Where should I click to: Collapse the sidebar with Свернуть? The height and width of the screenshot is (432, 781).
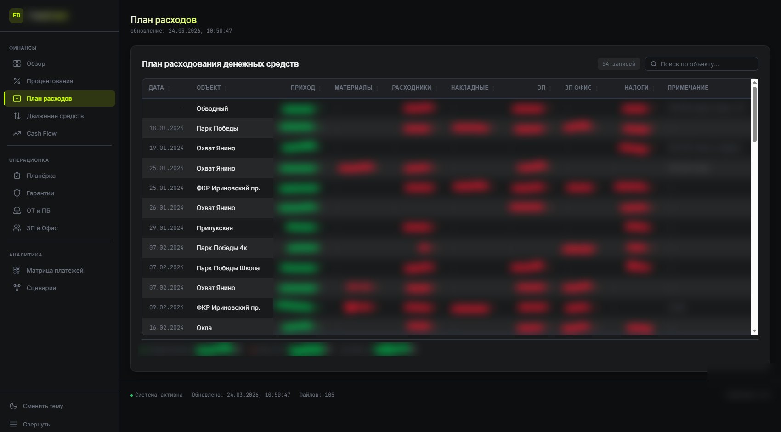pyautogui.click(x=30, y=424)
